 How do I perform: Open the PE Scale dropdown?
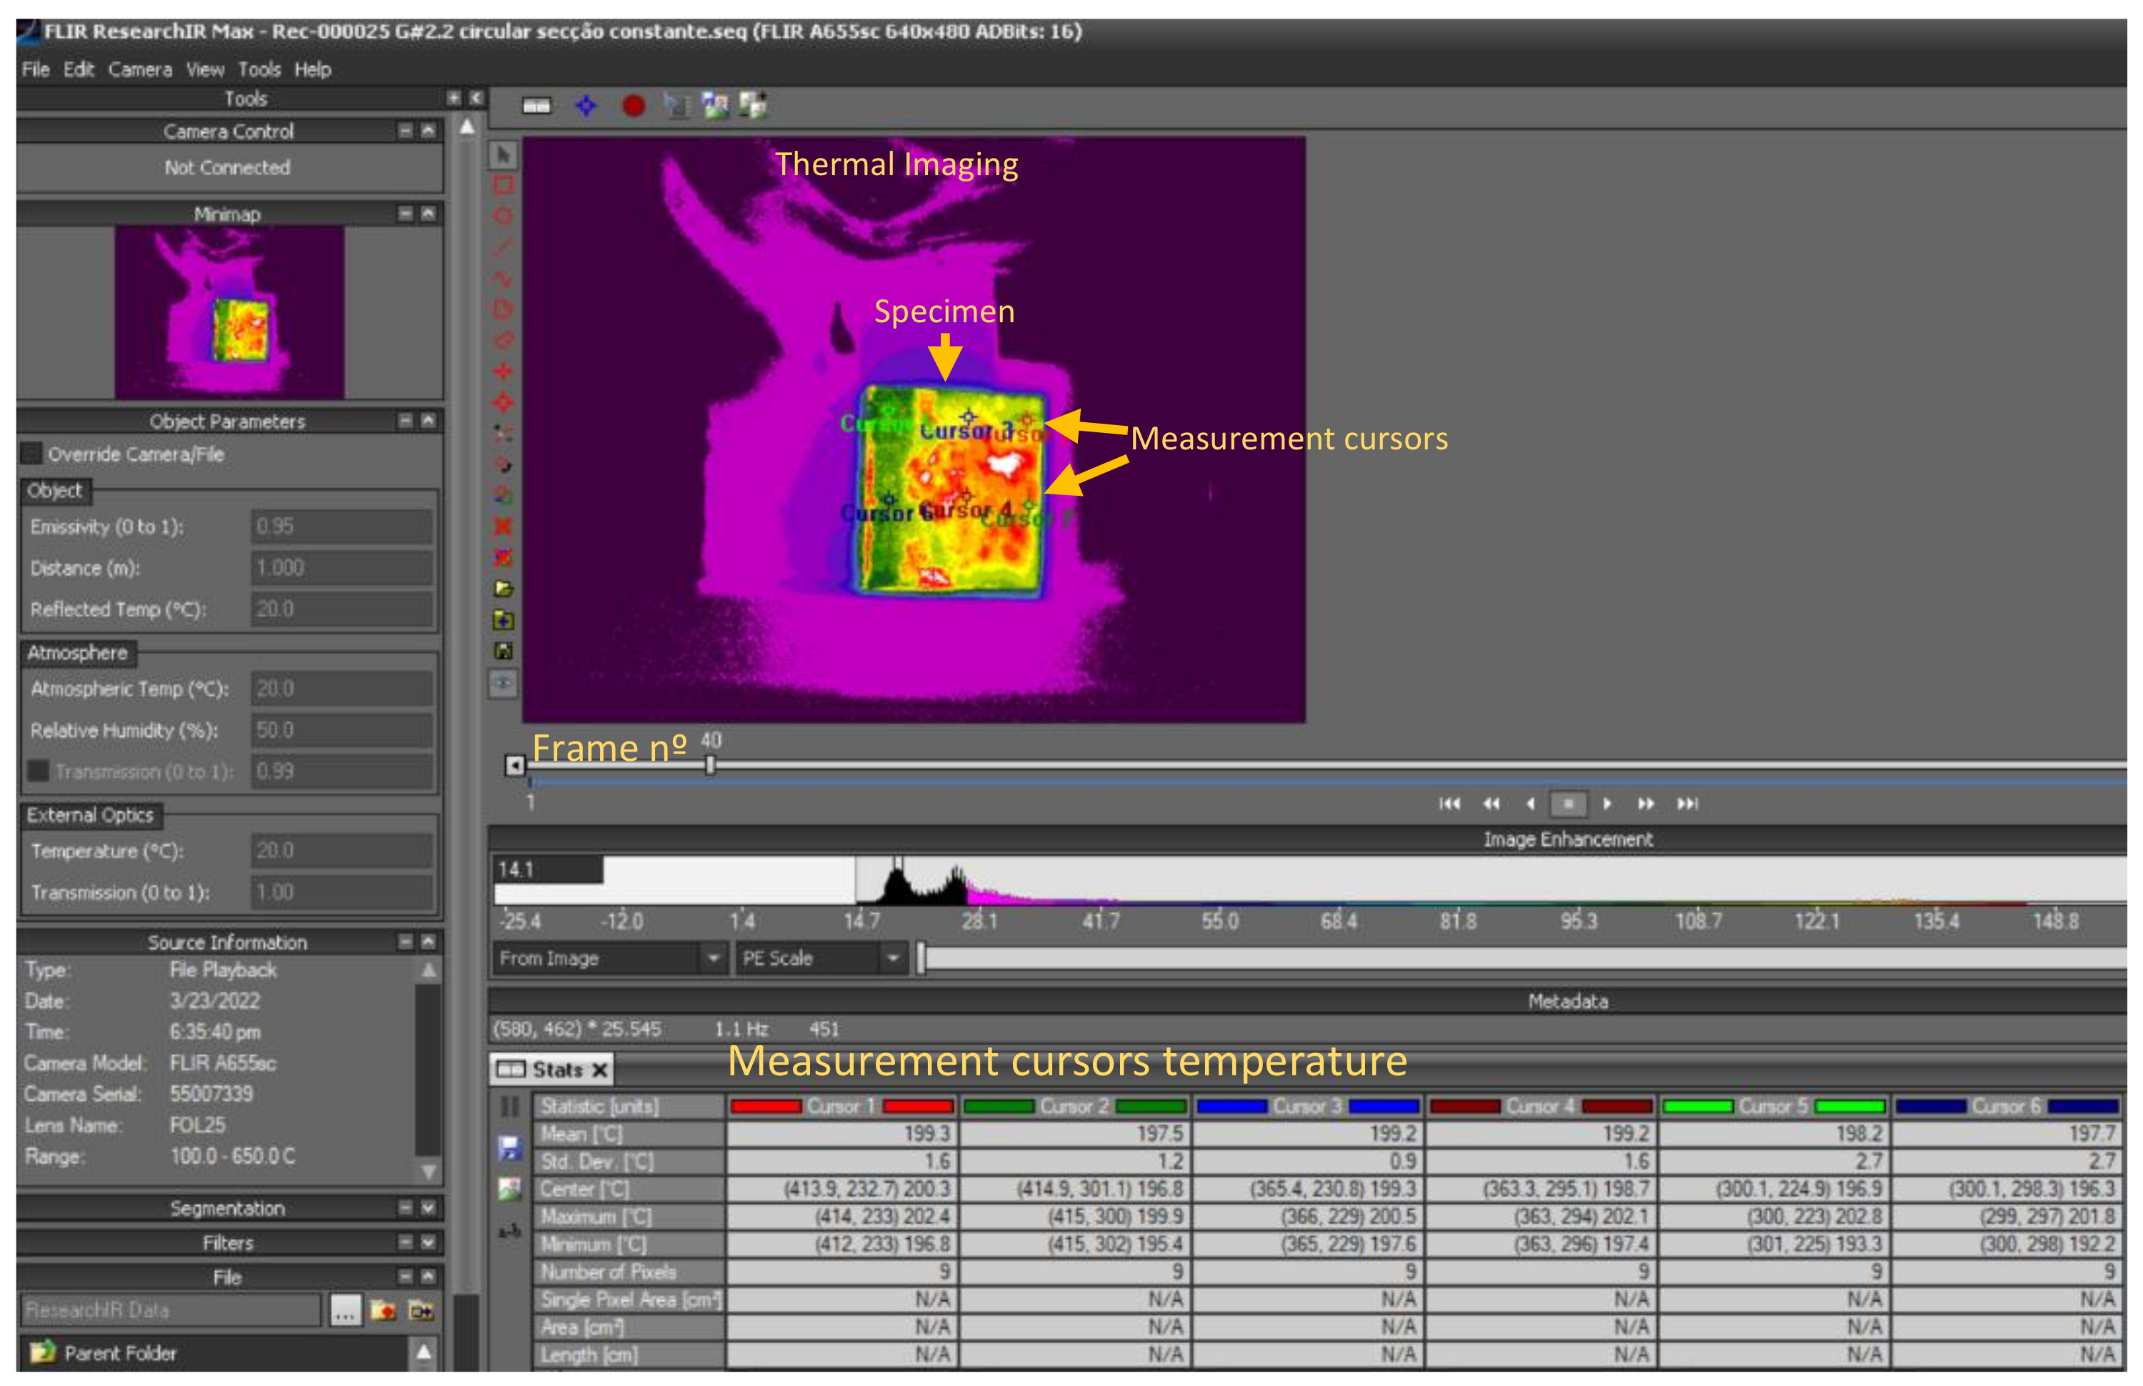point(892,959)
